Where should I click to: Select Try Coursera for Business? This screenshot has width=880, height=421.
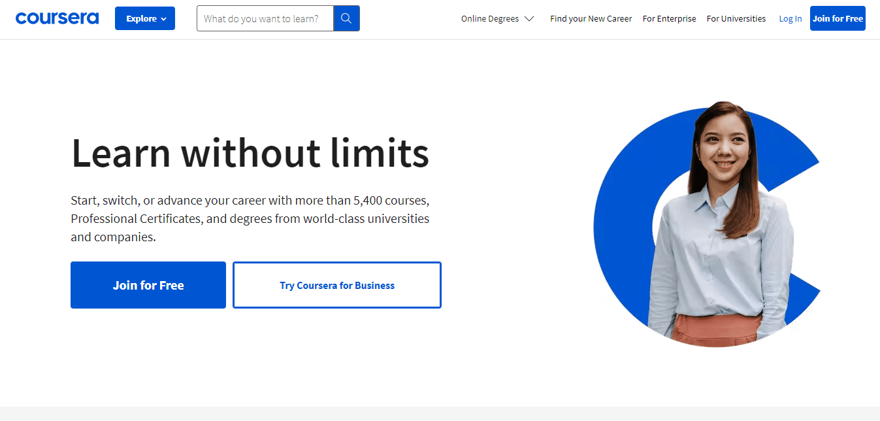(336, 284)
